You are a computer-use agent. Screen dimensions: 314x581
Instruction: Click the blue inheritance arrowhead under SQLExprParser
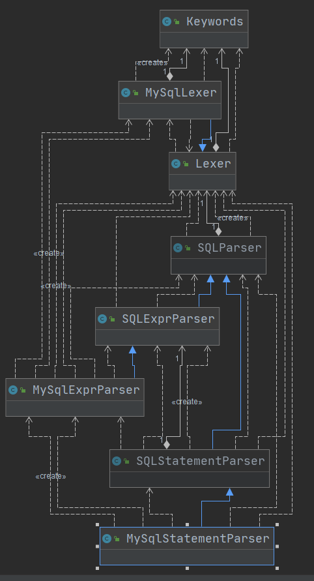(132, 350)
